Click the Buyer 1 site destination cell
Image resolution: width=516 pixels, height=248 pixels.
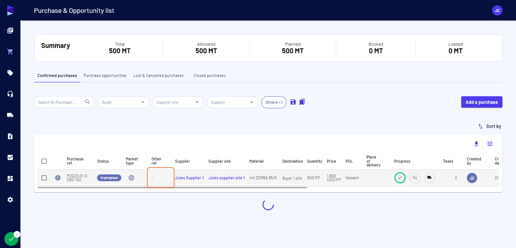tap(292, 178)
